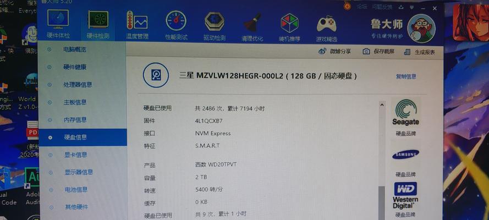Click the Western Digital 硬盘品牌 logo

[405, 195]
